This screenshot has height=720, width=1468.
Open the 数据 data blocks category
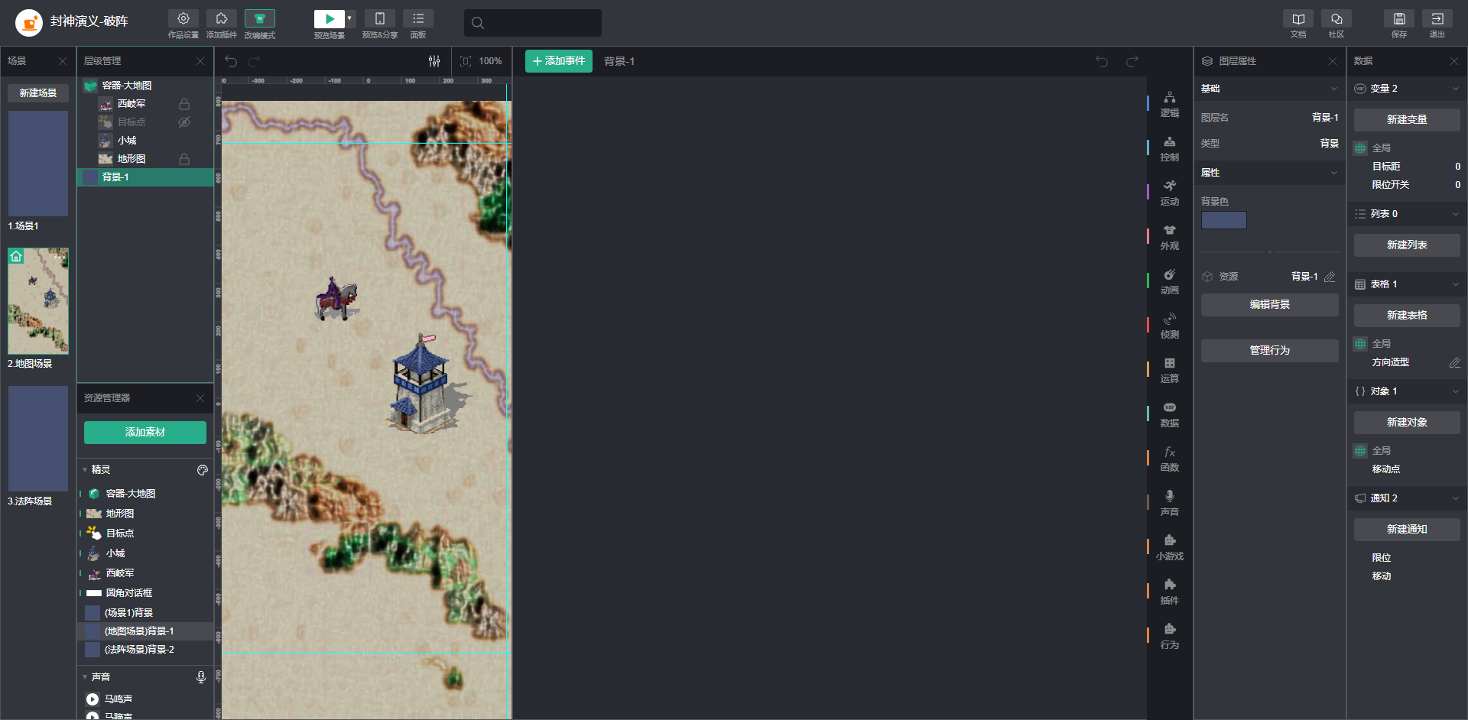(x=1170, y=415)
